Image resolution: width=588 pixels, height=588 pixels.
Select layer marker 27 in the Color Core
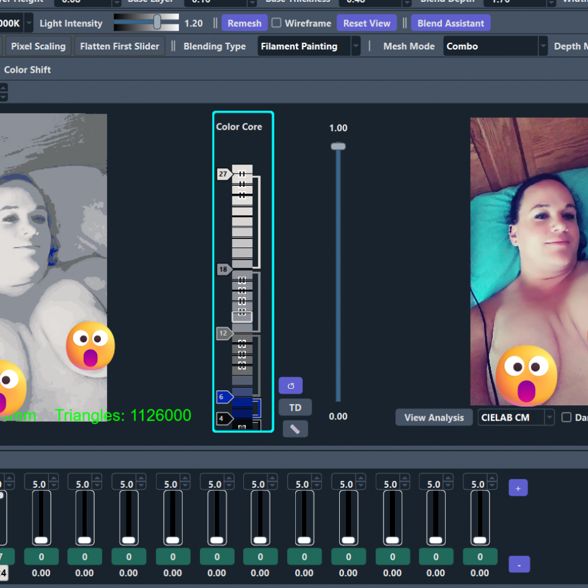pos(223,174)
